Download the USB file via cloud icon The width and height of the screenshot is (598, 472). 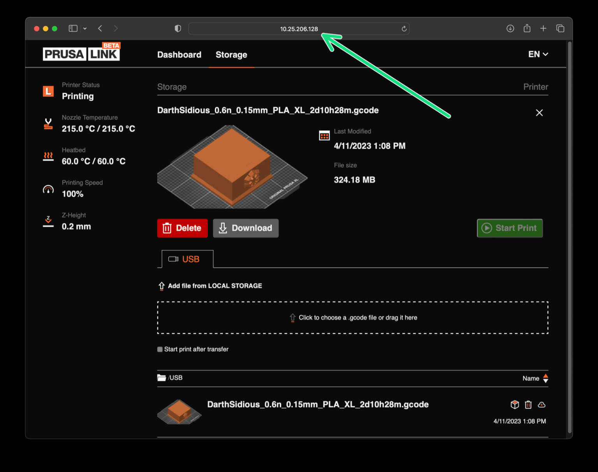[542, 405]
